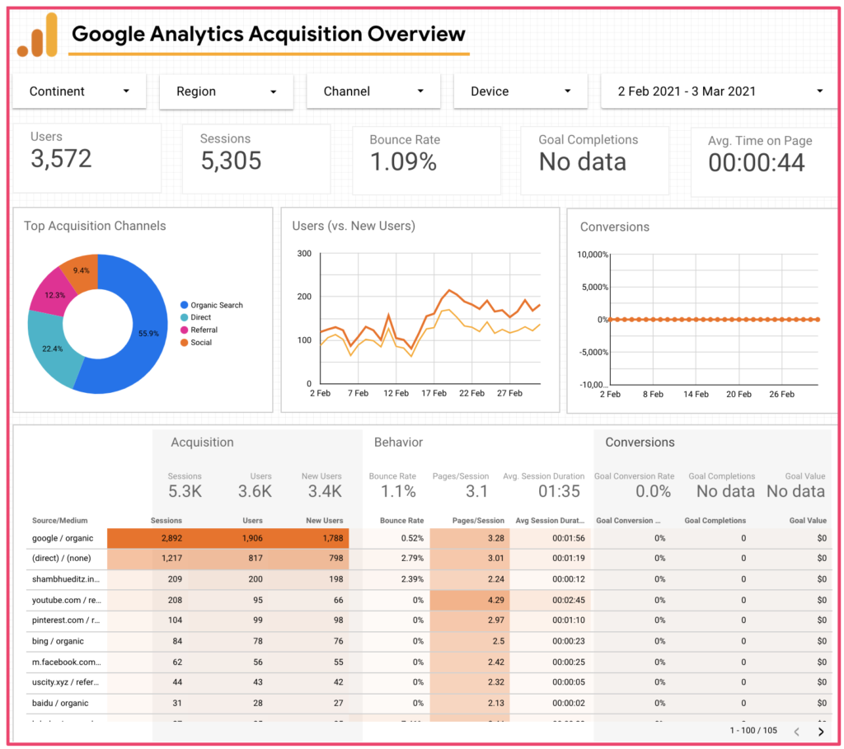Click Direct legend teal dot
The height and width of the screenshot is (749, 844).
click(184, 317)
